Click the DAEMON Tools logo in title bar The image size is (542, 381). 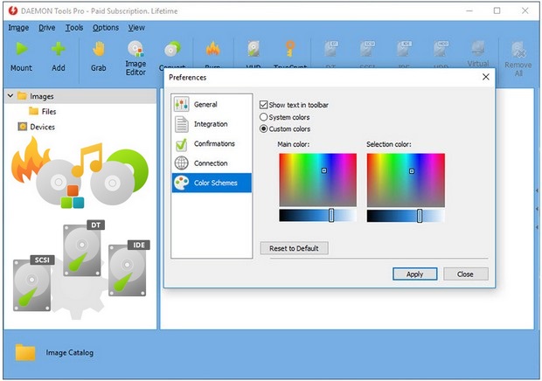click(x=13, y=10)
